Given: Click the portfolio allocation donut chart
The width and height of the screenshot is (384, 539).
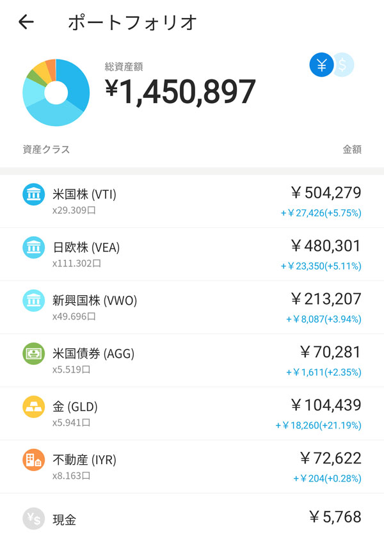Looking at the screenshot, I should (56, 93).
